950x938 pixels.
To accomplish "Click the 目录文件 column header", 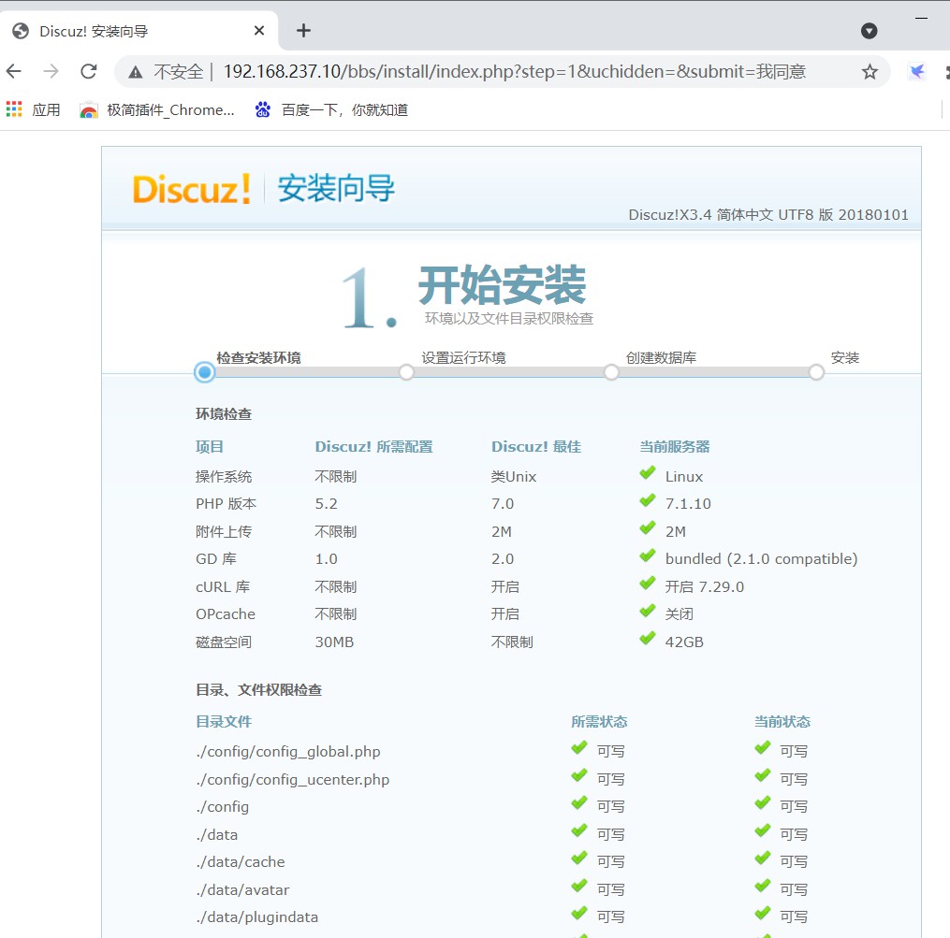I will 224,722.
